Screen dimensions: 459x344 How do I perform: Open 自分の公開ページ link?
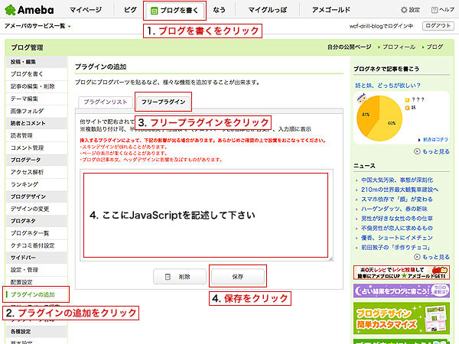click(350, 47)
